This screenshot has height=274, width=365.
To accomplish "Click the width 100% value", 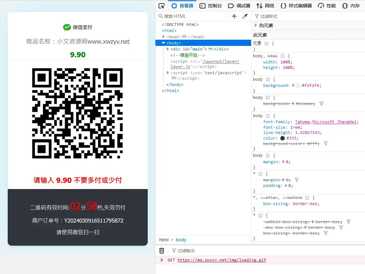I will coord(285,62).
